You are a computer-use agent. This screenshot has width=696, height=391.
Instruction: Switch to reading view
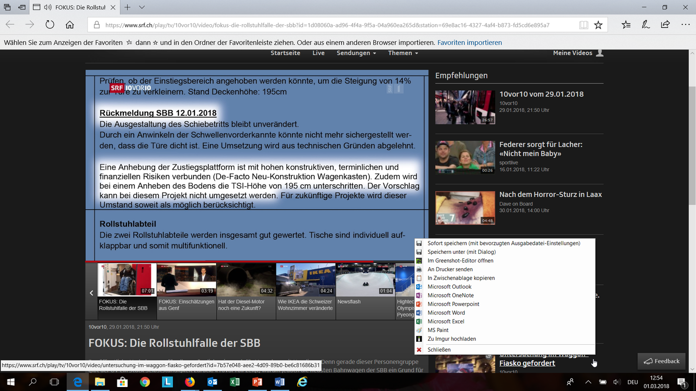pos(584,25)
